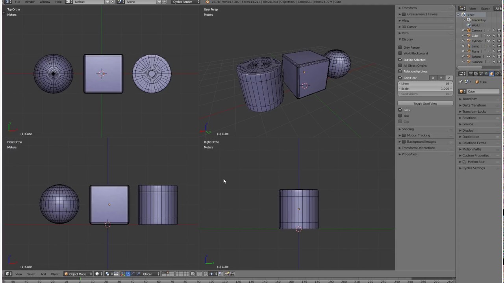Open 3D view Add menu
Viewport: 504px width, 283px height.
43,274
